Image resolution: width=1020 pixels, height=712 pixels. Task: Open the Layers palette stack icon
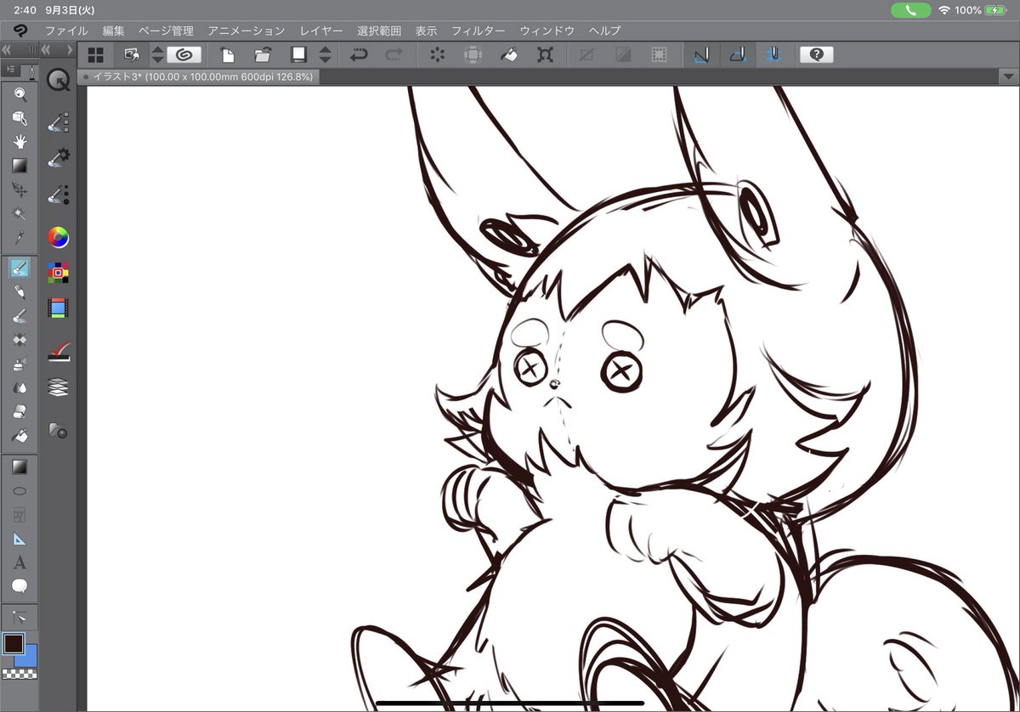tap(58, 387)
